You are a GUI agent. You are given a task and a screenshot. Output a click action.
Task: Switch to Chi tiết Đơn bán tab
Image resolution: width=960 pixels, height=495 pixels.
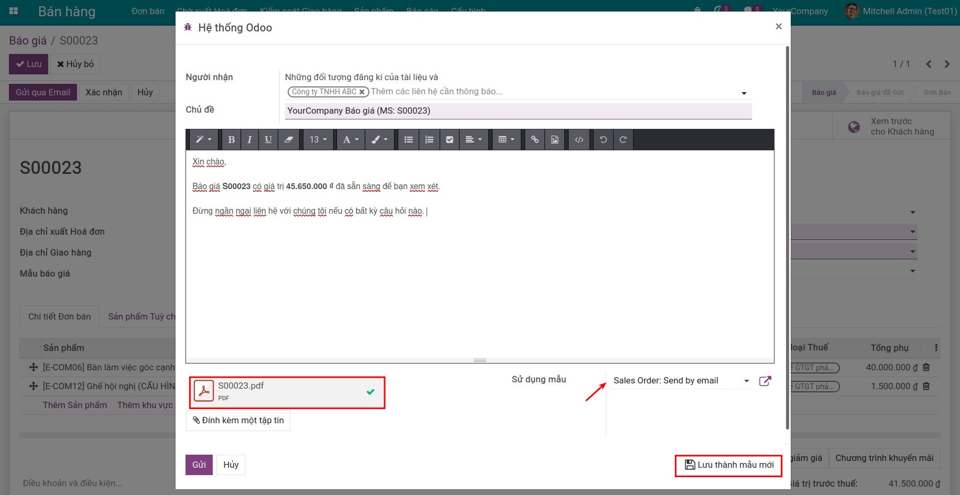click(x=59, y=316)
